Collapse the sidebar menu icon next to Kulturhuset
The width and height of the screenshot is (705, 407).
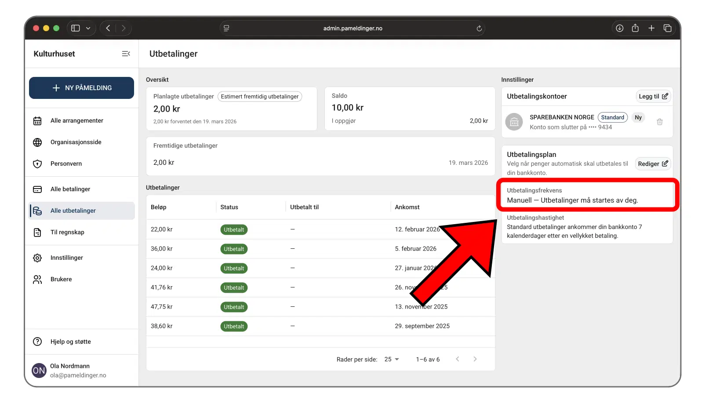[x=126, y=54]
